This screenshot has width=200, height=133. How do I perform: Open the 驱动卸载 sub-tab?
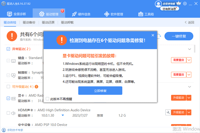67,22
